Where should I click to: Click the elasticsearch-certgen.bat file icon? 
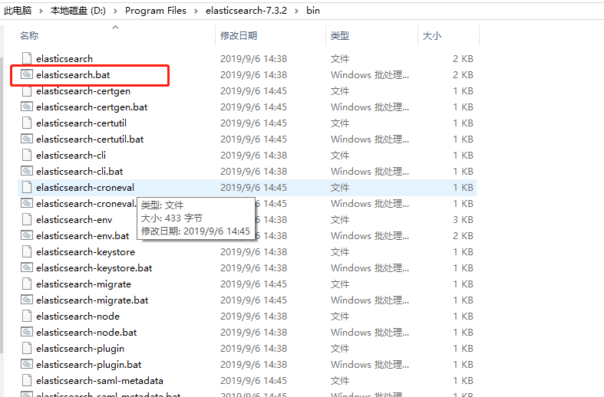tap(27, 107)
